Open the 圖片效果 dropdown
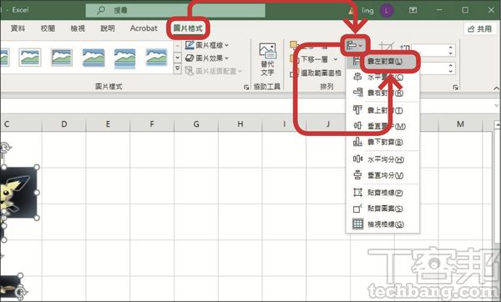The height and width of the screenshot is (302, 501). [x=207, y=58]
